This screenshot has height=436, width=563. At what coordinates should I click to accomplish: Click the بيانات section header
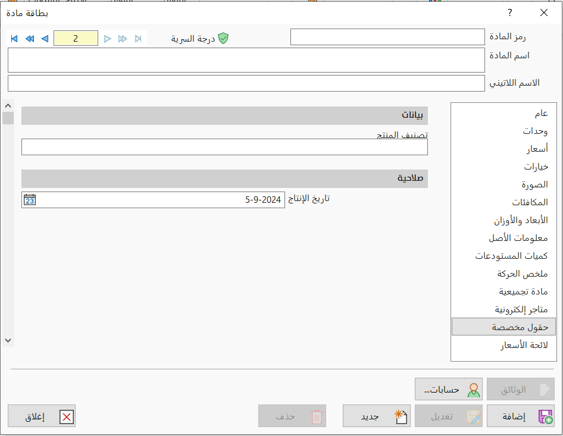[x=224, y=115]
